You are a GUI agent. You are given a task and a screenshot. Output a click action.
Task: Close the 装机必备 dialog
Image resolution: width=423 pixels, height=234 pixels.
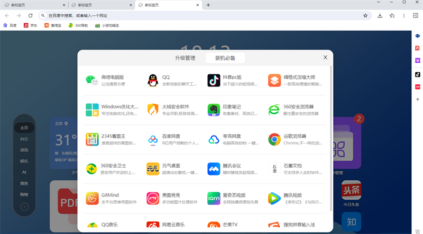tap(325, 57)
